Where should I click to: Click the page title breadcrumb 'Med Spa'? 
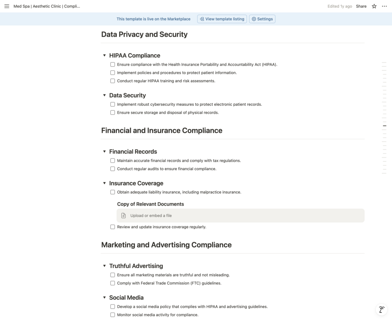[x=47, y=6]
